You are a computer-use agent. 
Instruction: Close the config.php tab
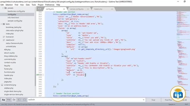(x=64, y=9)
